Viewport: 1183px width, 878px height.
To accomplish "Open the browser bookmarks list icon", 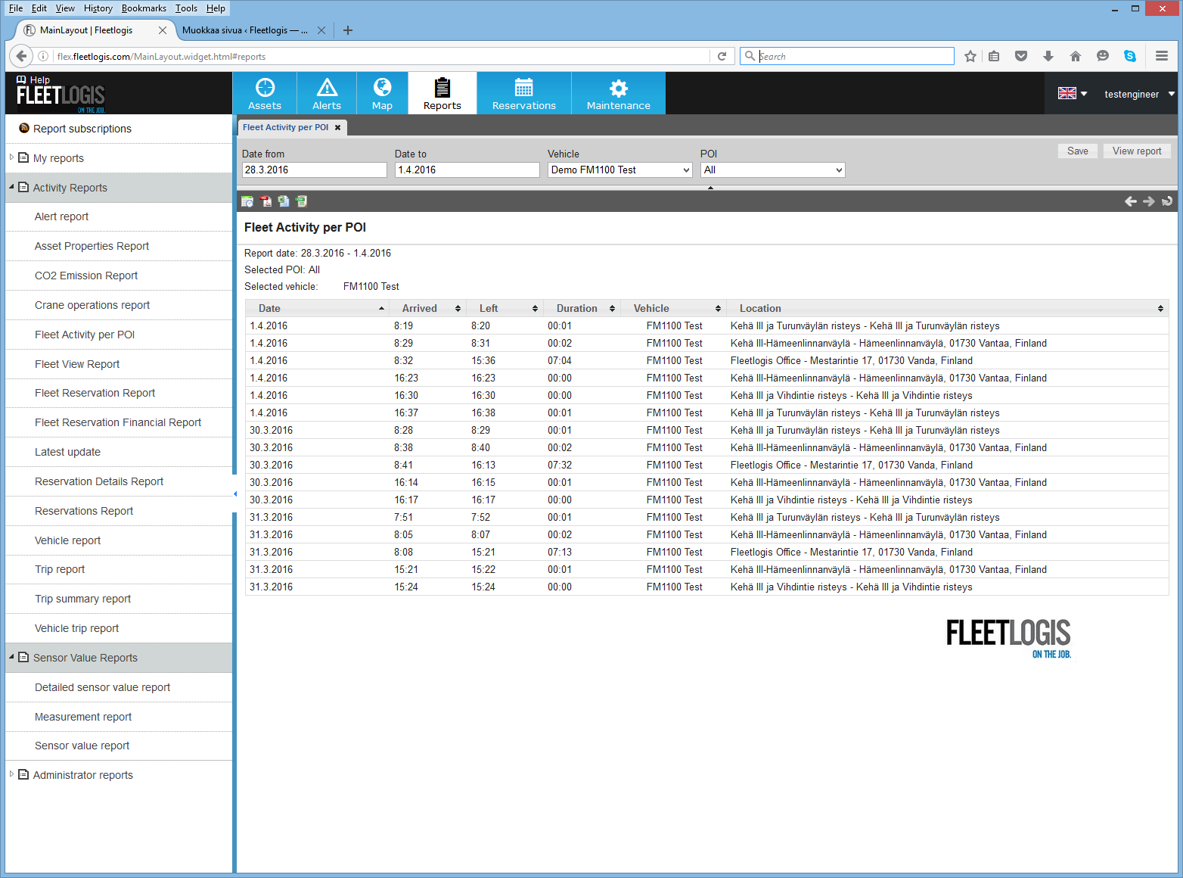I will pos(994,56).
